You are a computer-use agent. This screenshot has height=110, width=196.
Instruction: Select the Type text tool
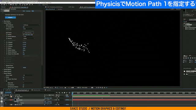[x=20, y=5]
